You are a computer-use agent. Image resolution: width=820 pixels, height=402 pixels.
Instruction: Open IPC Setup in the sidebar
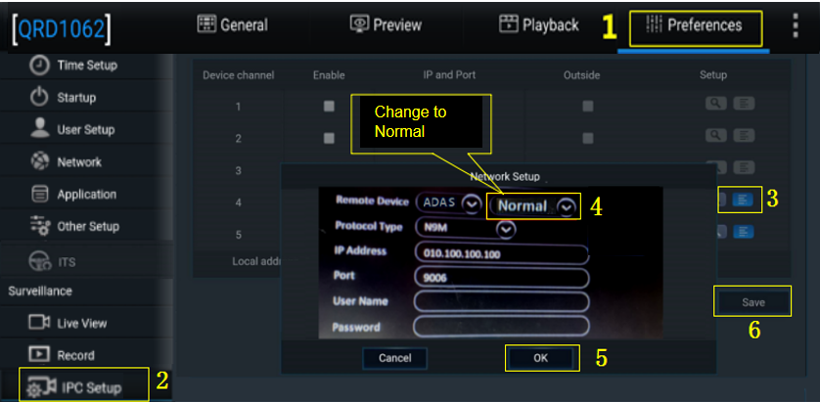pos(90,387)
